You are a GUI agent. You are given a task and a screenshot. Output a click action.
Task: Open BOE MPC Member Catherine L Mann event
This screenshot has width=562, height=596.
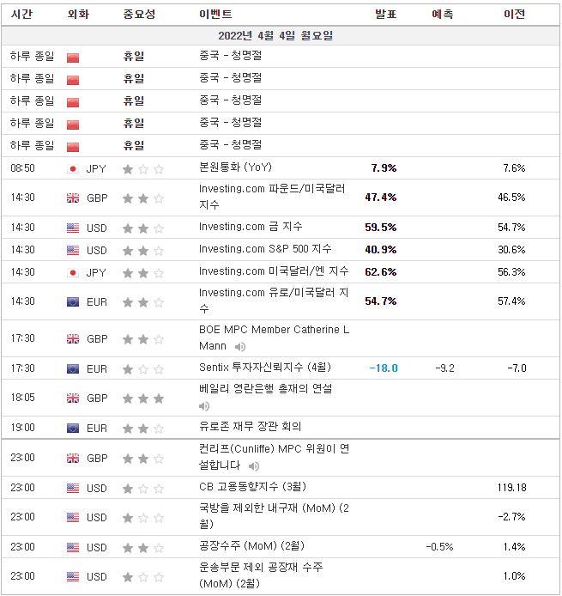275,338
